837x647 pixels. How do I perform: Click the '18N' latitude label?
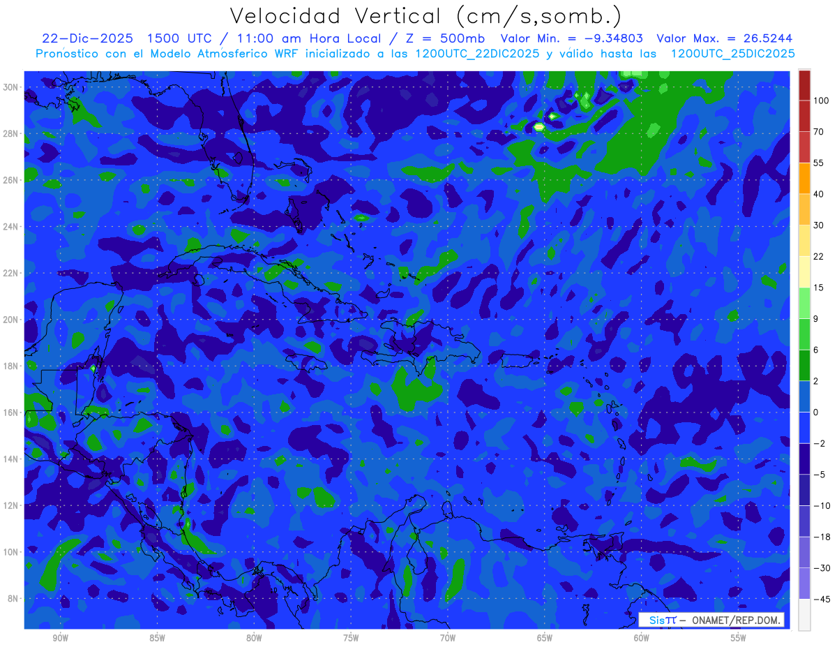[x=12, y=366]
